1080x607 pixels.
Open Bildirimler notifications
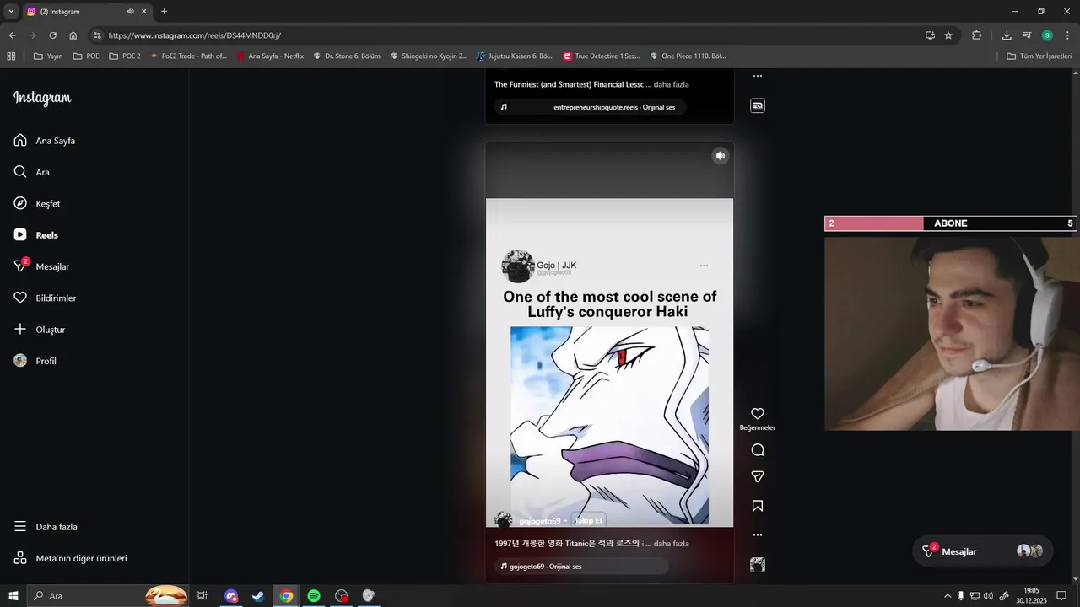pyautogui.click(x=45, y=298)
